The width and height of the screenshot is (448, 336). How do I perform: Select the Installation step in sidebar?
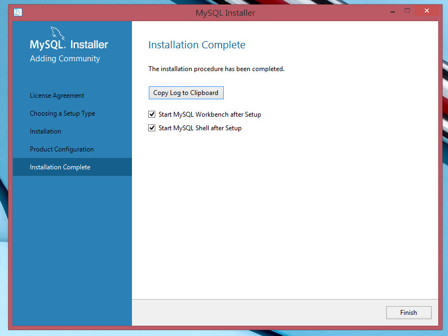click(46, 131)
